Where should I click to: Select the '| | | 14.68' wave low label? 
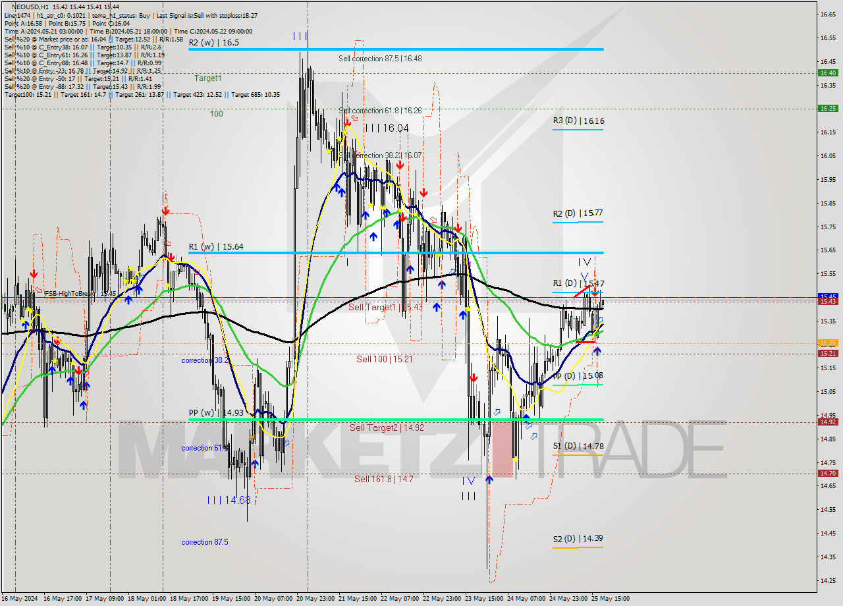[x=229, y=500]
